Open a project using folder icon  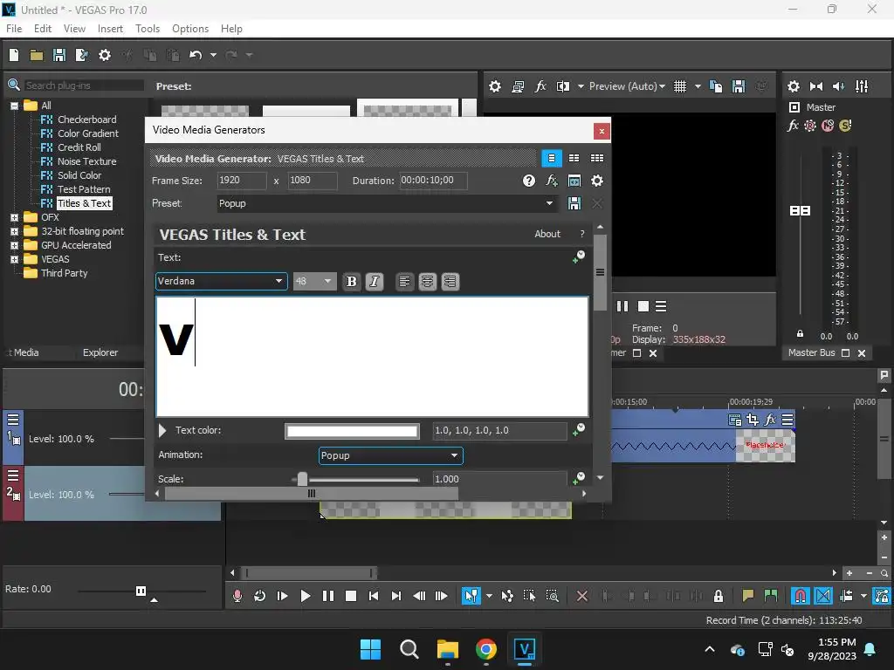37,55
